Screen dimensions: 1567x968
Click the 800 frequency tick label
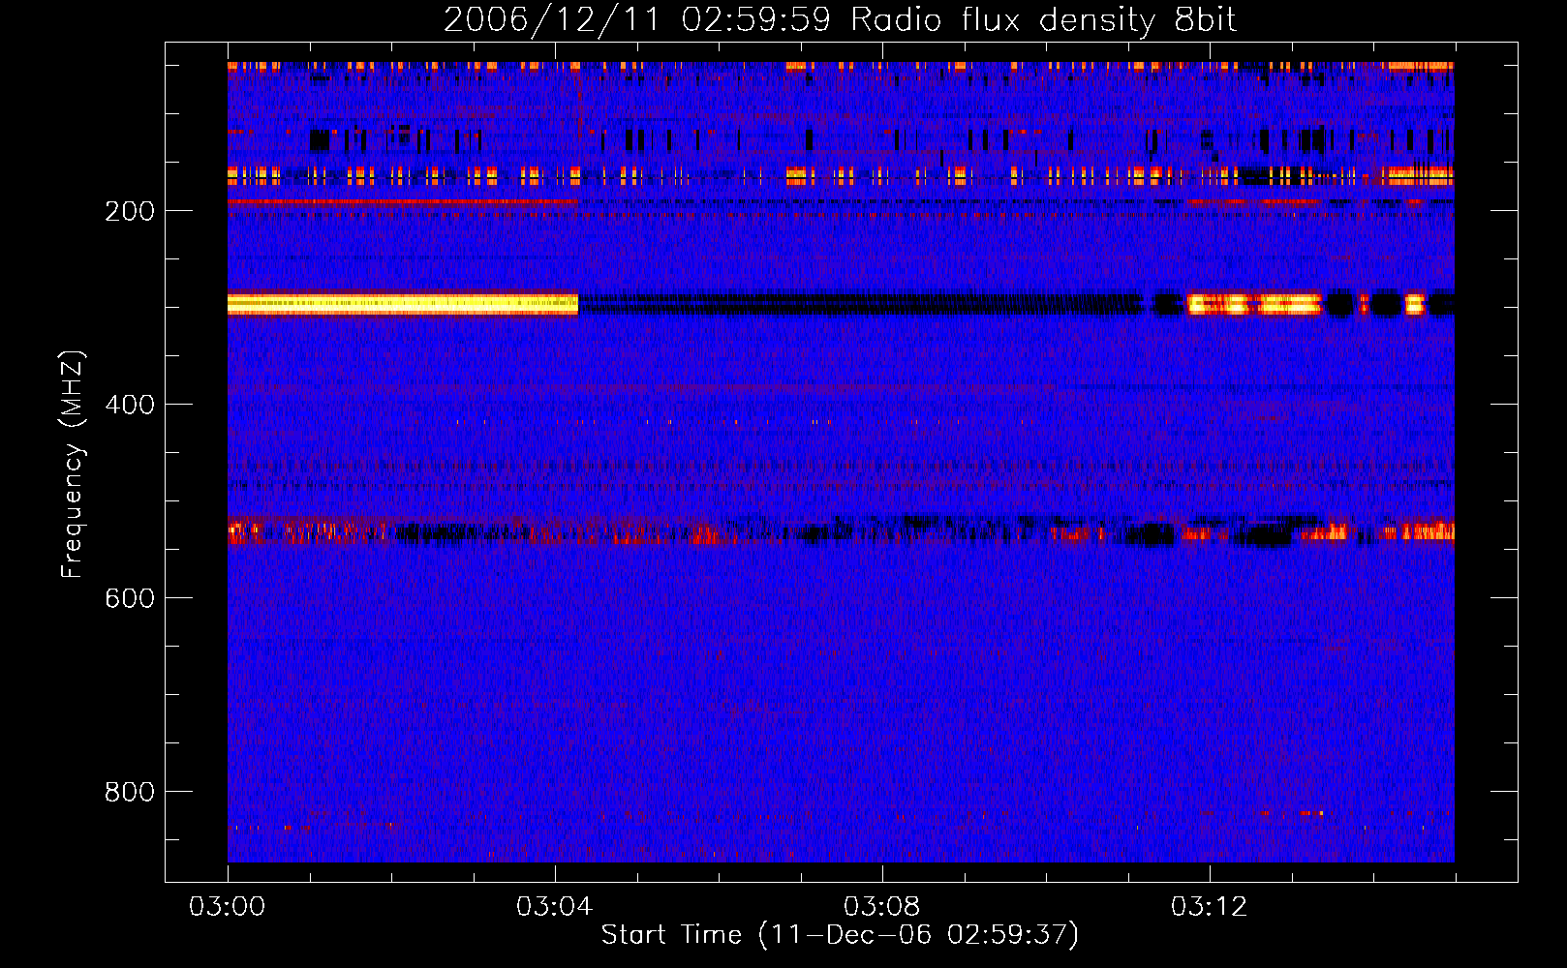(130, 792)
